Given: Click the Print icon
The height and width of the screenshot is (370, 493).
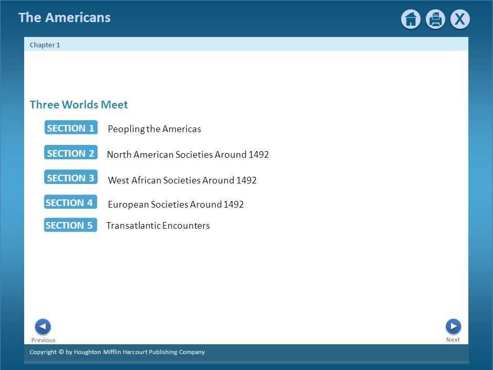Looking at the screenshot, I should pyautogui.click(x=435, y=20).
